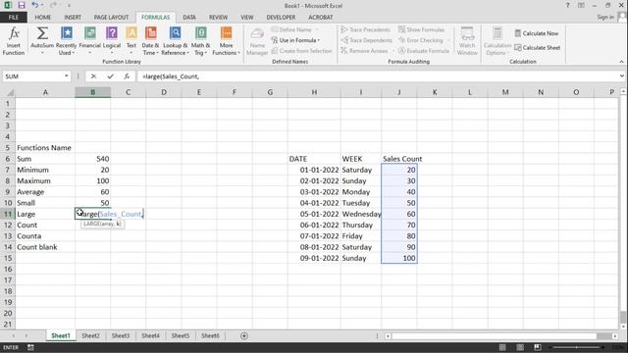Open Date & Time functions
This screenshot has height=353, width=628.
[x=150, y=41]
